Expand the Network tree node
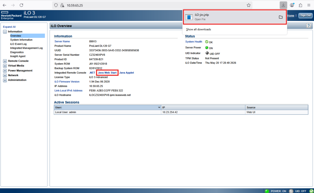 click(x=5, y=75)
